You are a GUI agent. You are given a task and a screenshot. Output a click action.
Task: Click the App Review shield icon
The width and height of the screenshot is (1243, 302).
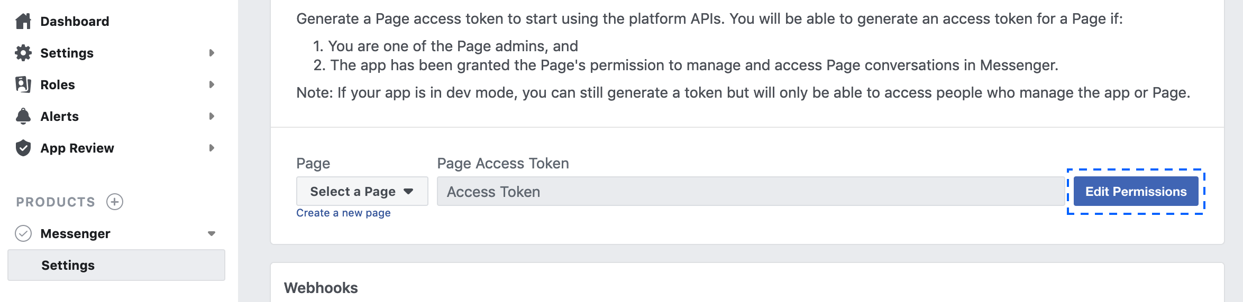(x=23, y=148)
